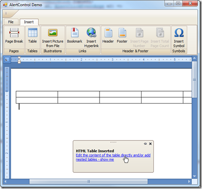The image size is (202, 189).
Task: Open Insert Hyperlink tool
Action: pos(91,38)
